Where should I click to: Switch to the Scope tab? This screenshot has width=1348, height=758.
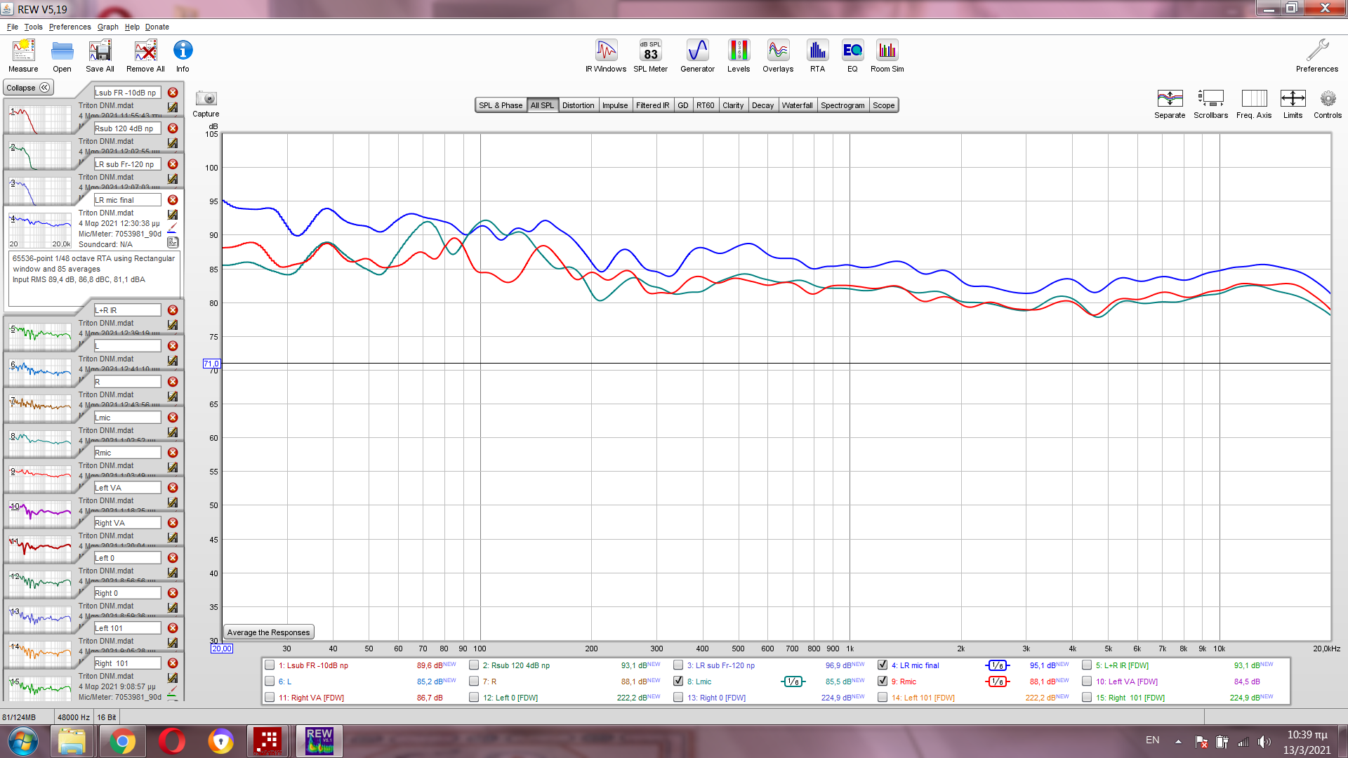pyautogui.click(x=883, y=105)
